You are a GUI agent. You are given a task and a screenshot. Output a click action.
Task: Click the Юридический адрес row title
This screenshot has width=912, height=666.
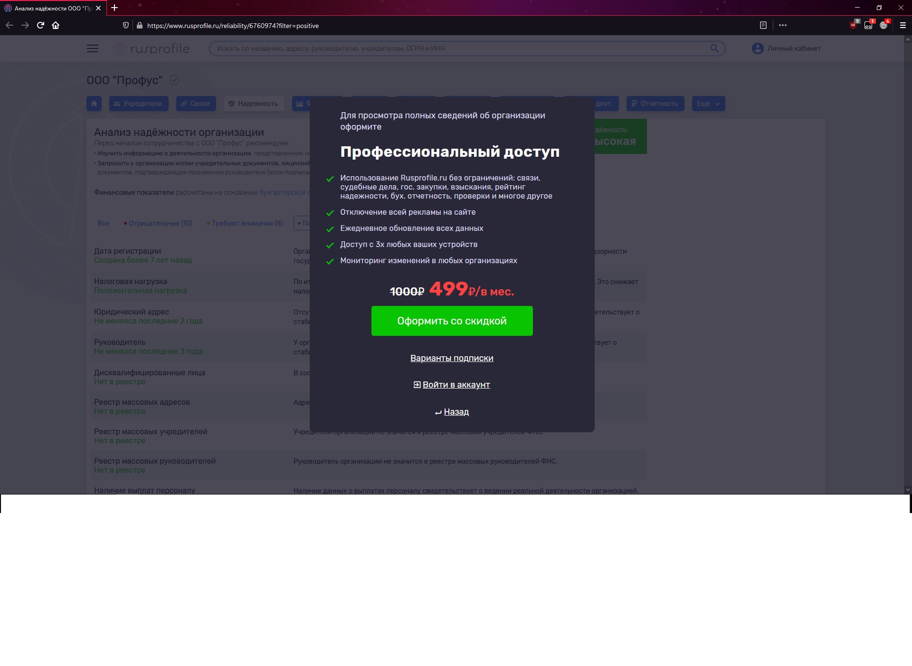(x=132, y=312)
